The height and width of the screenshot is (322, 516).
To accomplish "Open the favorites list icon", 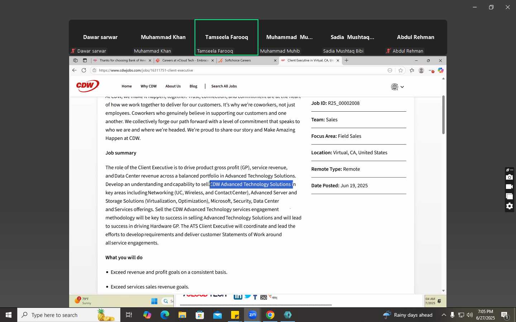I will tap(412, 70).
